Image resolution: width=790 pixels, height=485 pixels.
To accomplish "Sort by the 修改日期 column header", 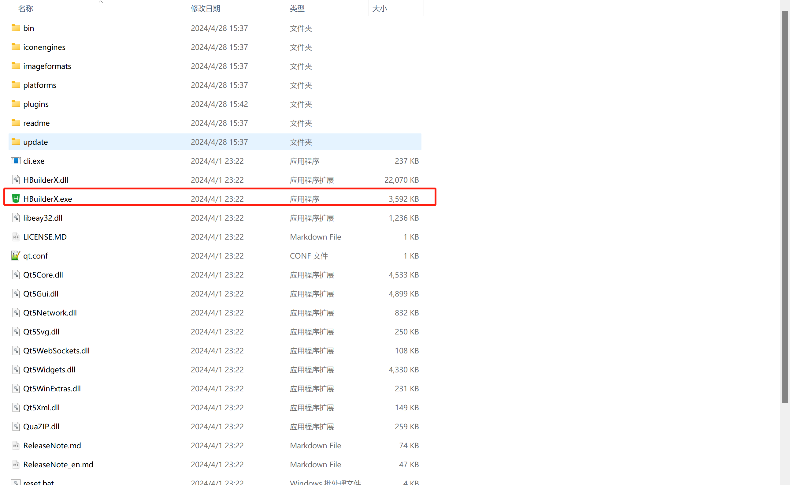I will point(205,9).
